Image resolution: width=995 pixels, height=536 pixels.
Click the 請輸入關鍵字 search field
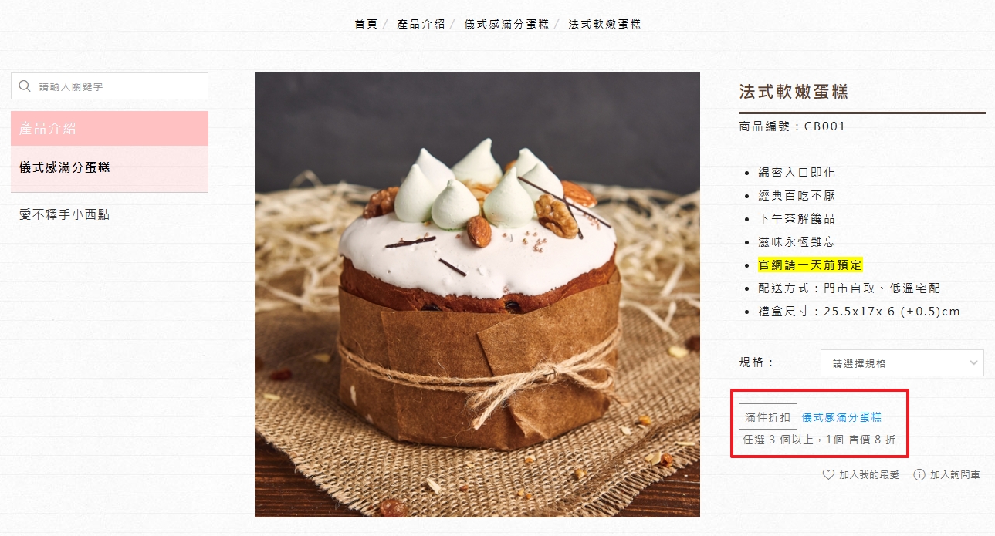[x=110, y=86]
